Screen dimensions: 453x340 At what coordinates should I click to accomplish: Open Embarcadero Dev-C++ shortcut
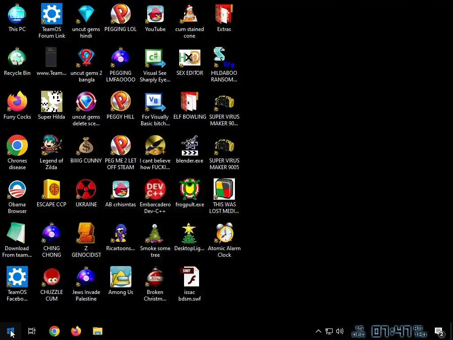tap(155, 197)
